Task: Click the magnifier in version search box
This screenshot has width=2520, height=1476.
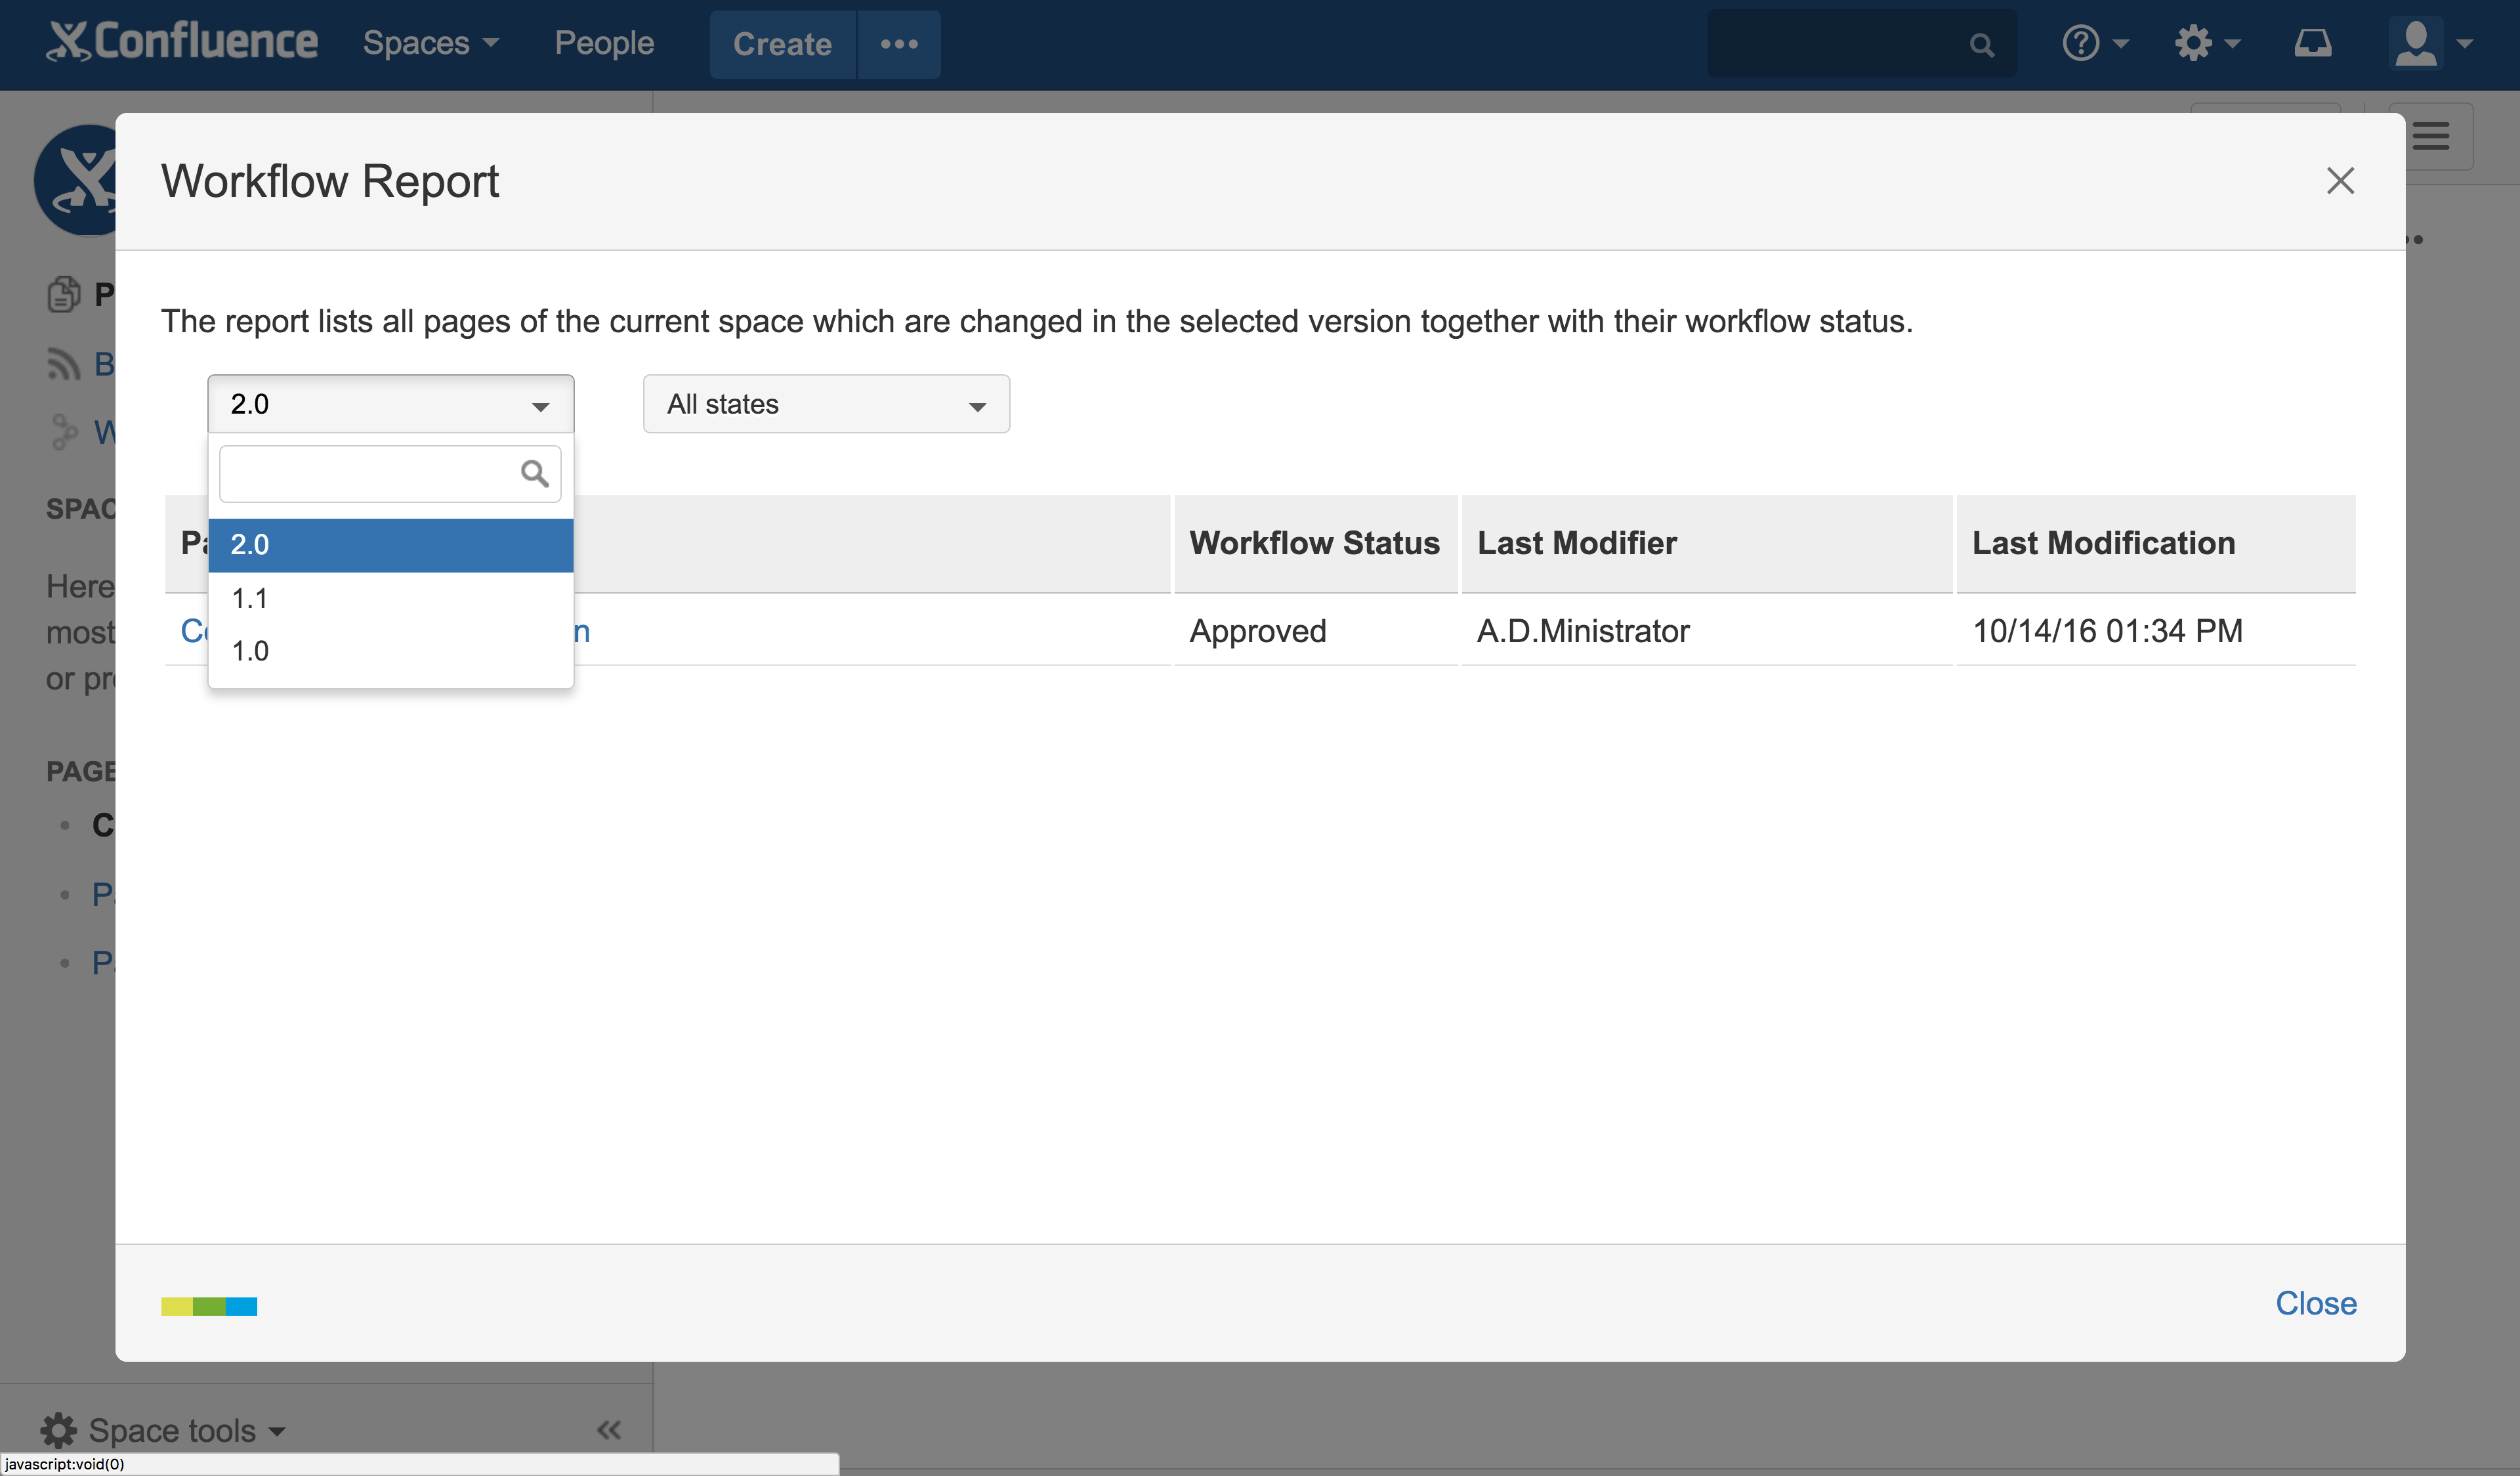Action: pyautogui.click(x=534, y=473)
